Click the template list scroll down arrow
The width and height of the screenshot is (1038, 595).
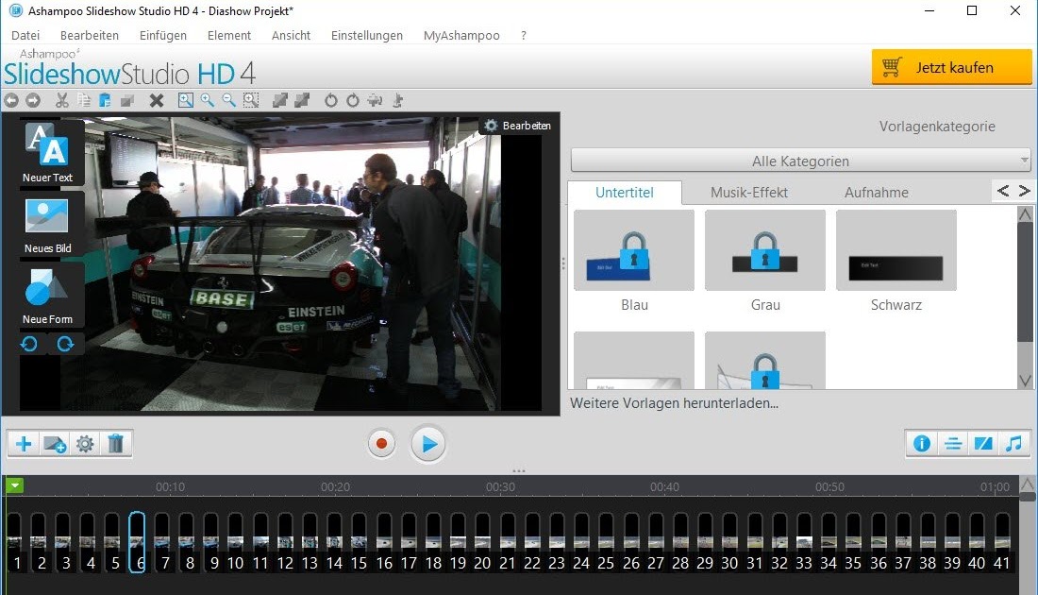coord(1025,381)
